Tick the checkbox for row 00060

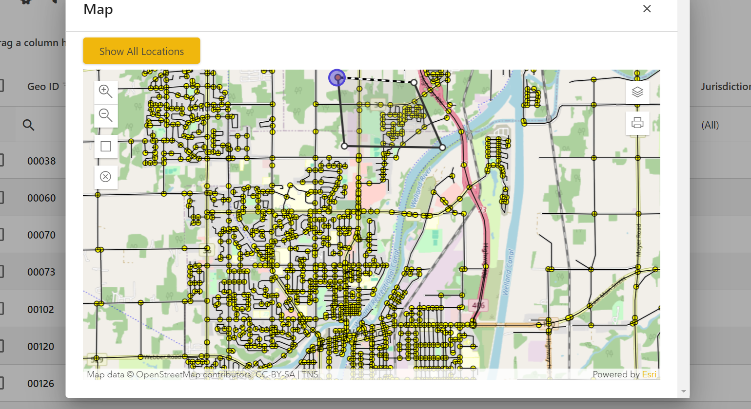pyautogui.click(x=1, y=197)
